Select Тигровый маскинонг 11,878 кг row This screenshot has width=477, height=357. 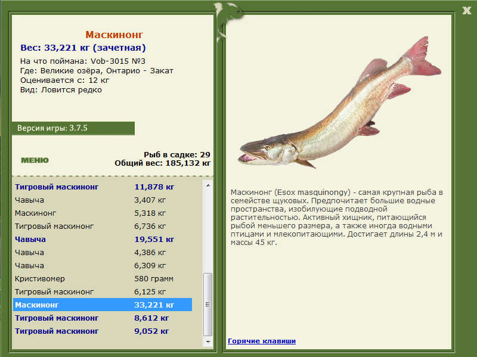point(103,187)
